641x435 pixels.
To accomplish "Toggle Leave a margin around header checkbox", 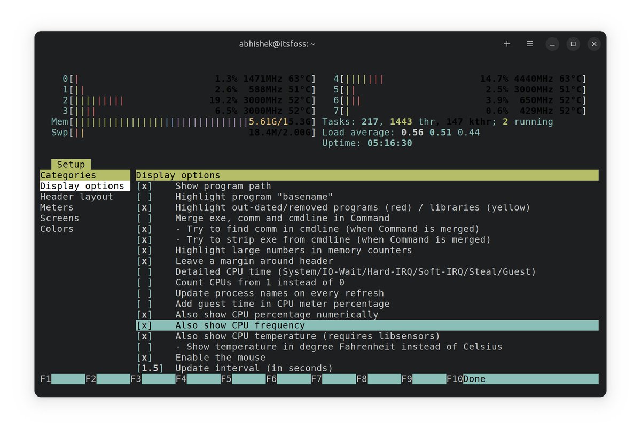I will click(x=144, y=261).
